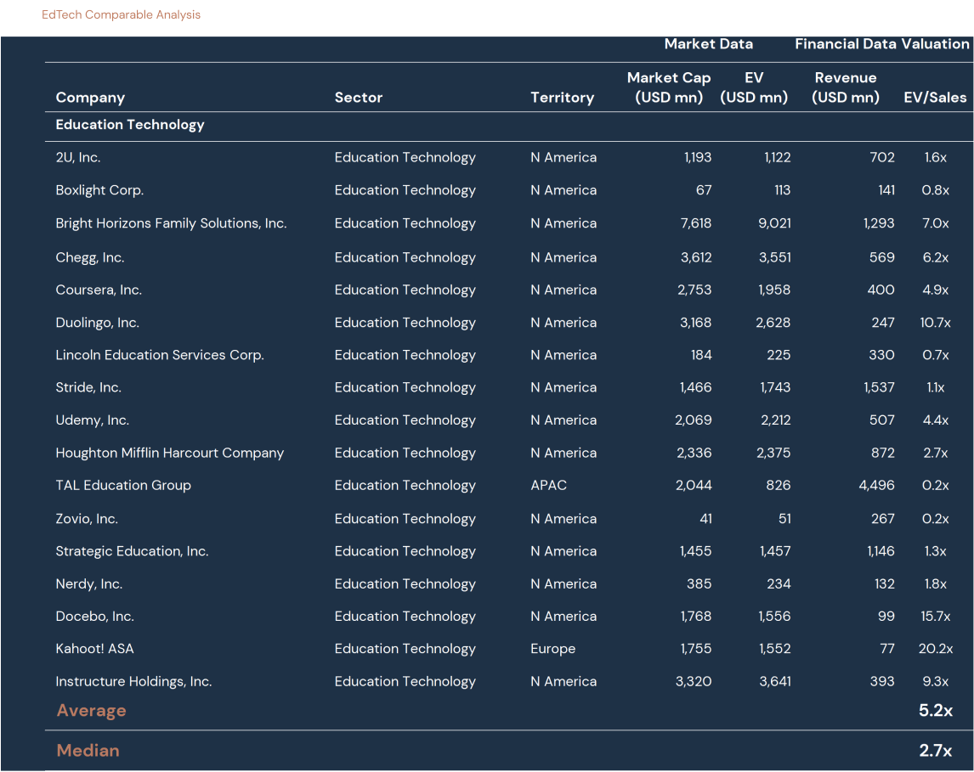Select Instructure multiple '9.3x'
This screenshot has height=772, width=974.
(935, 681)
